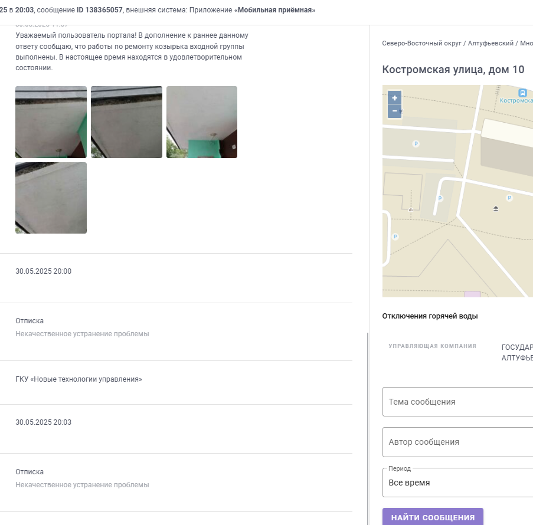Click the scrollbar beside the message list
Image resolution: width=533 pixels, height=525 pixels.
pyautogui.click(x=368, y=428)
